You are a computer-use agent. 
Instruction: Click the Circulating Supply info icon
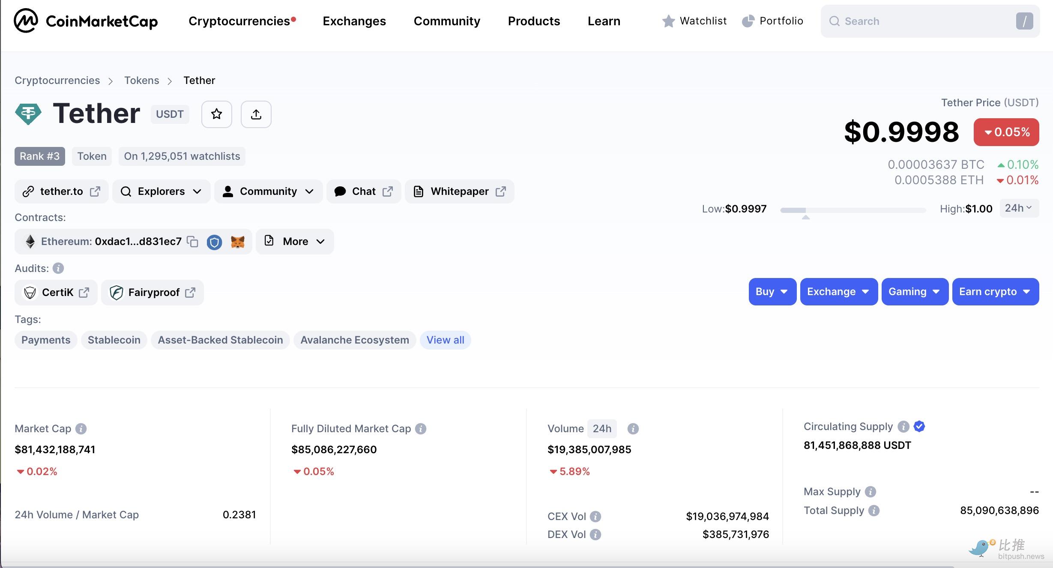903,427
